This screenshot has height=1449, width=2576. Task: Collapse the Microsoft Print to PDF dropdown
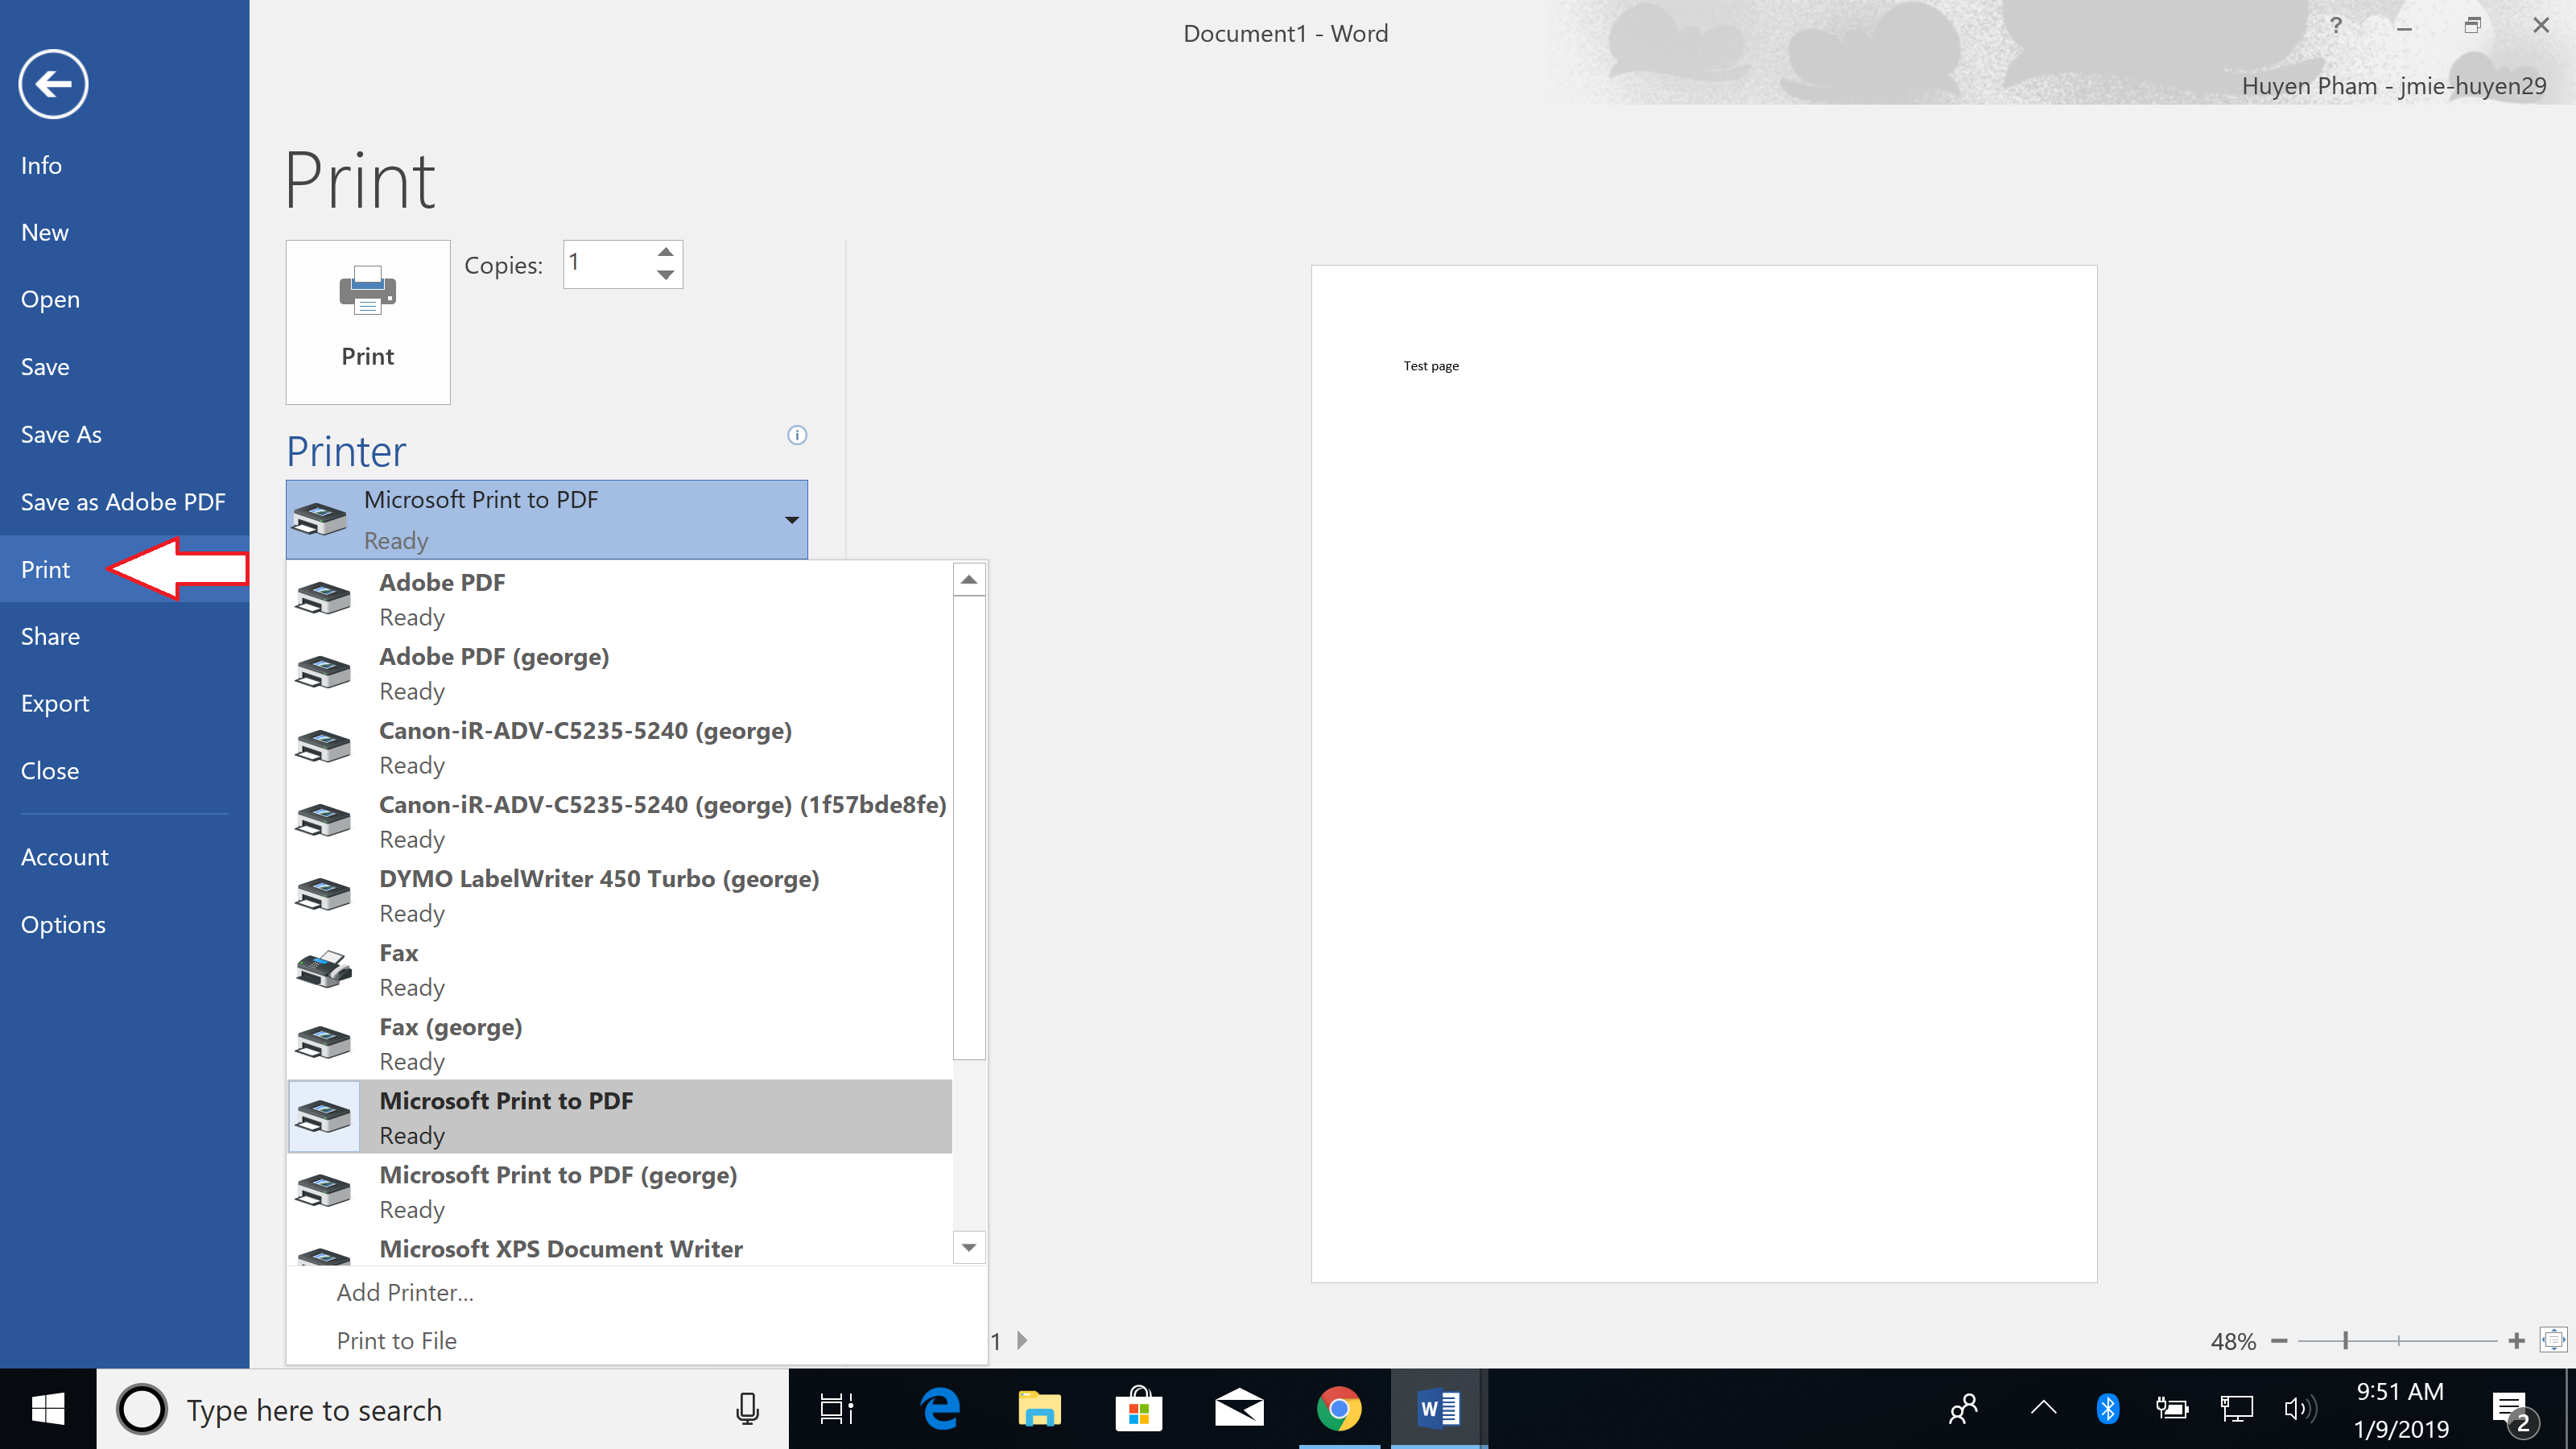coord(547,520)
